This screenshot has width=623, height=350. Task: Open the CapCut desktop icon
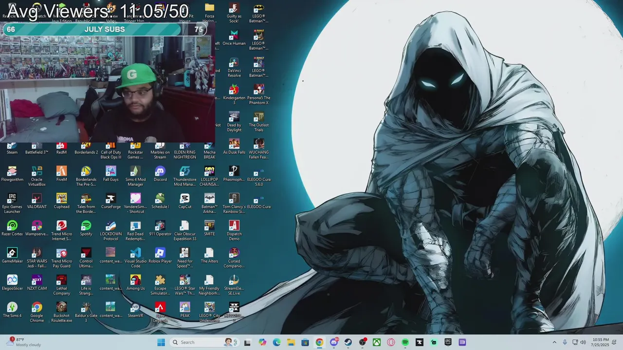185,201
